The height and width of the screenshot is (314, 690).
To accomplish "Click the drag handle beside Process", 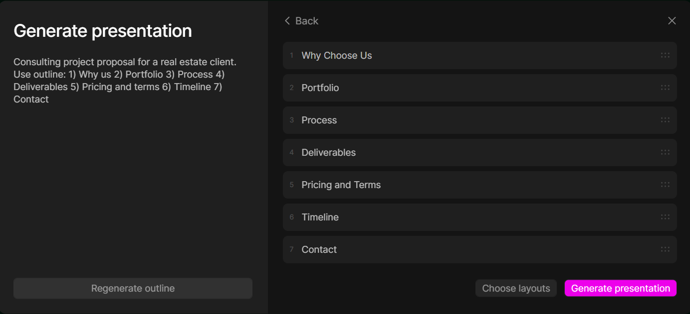I will [665, 120].
